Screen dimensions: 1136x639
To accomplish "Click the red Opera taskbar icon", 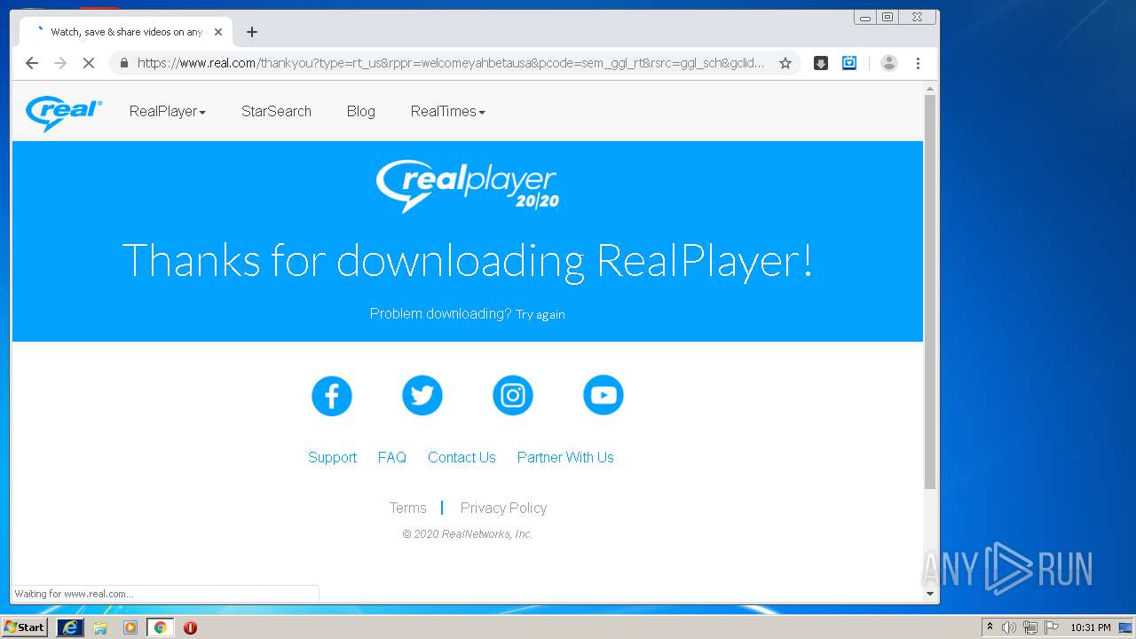I will click(190, 627).
